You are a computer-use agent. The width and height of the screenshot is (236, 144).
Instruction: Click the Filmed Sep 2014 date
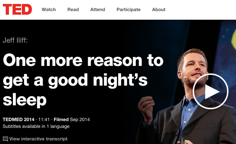(x=72, y=120)
